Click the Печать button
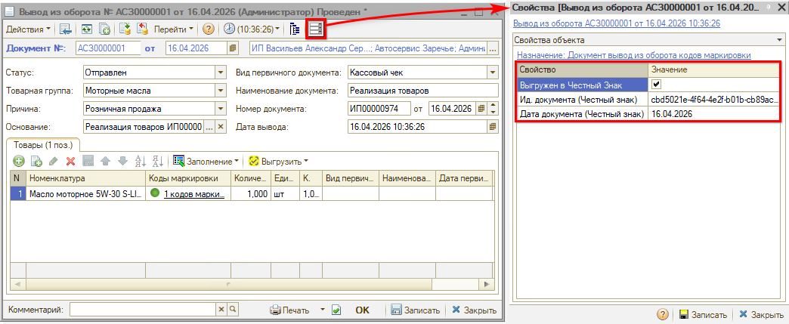 (290, 310)
